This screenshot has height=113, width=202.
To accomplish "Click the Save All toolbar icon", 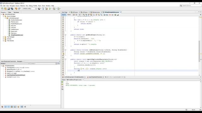I will pos(12,8).
